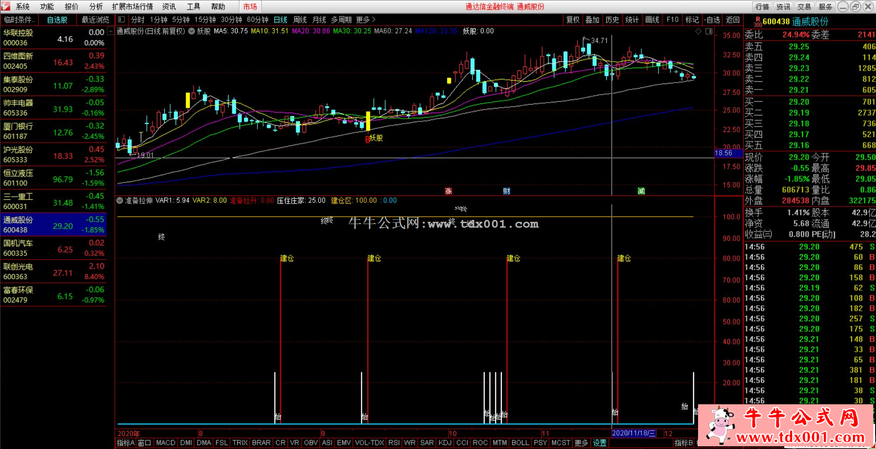Select the 周线 period
The image size is (876, 449).
(300, 20)
